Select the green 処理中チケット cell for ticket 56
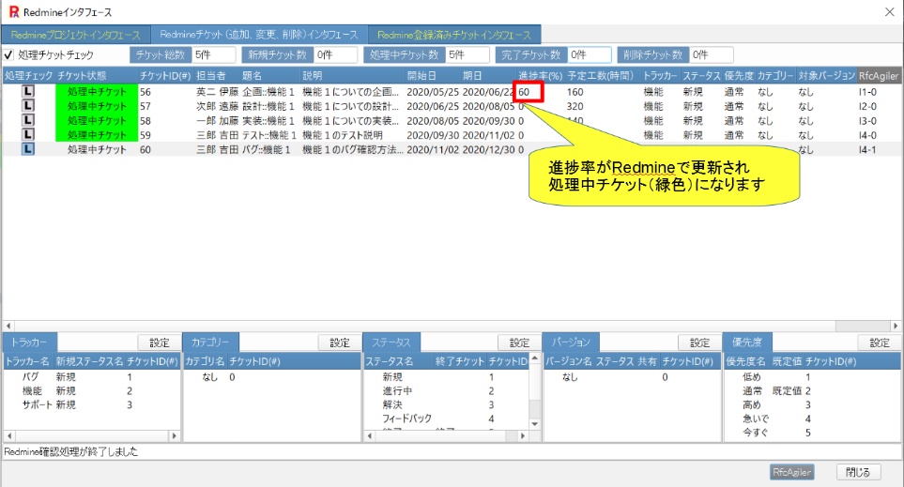This screenshot has width=904, height=487. click(97, 92)
